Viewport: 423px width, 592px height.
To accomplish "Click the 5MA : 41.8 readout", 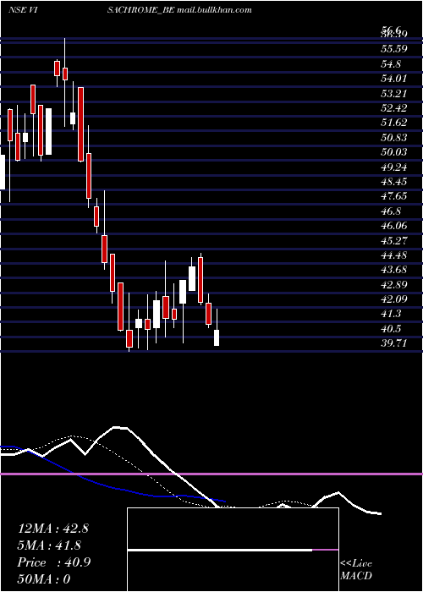I will click(50, 545).
